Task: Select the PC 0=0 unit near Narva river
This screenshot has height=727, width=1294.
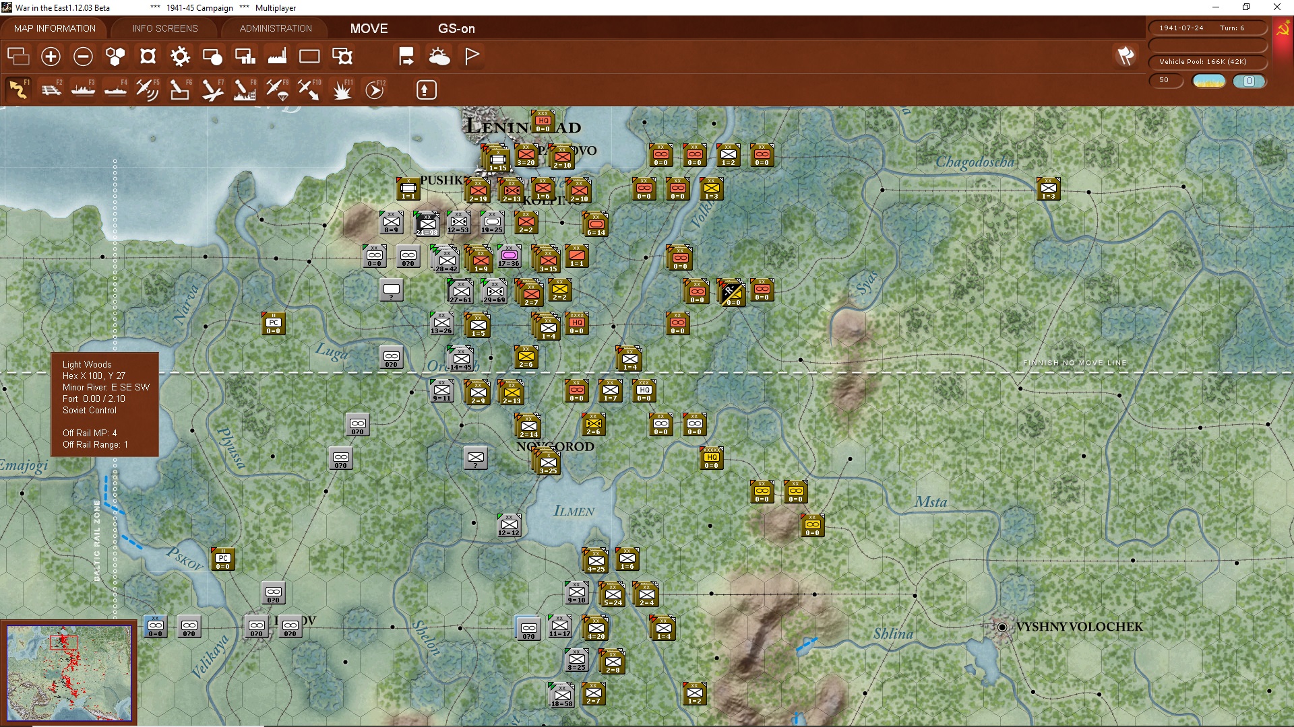Action: coord(274,324)
